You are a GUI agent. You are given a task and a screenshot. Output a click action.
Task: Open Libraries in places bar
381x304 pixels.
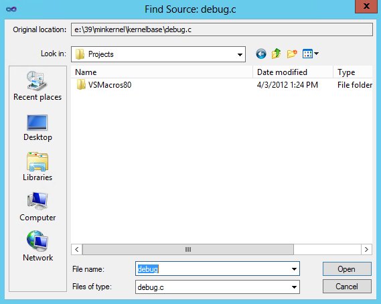37,167
